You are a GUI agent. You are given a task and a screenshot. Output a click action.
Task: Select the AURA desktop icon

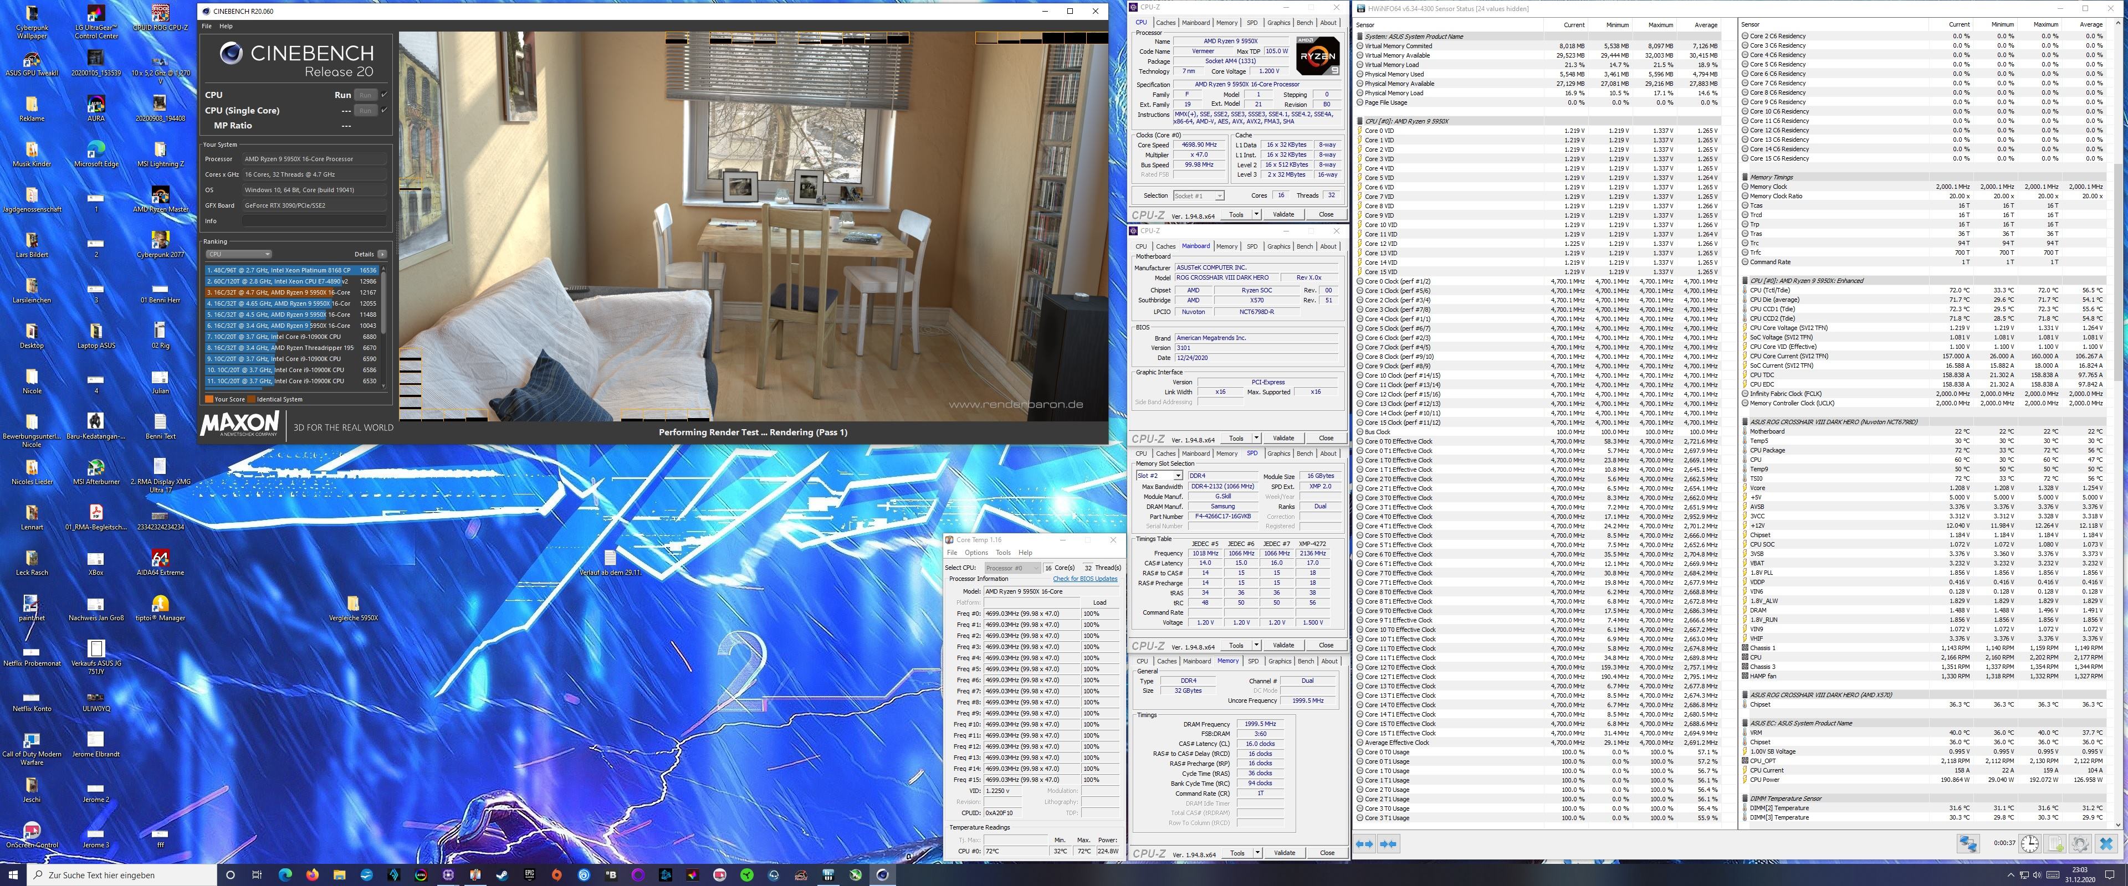96,108
